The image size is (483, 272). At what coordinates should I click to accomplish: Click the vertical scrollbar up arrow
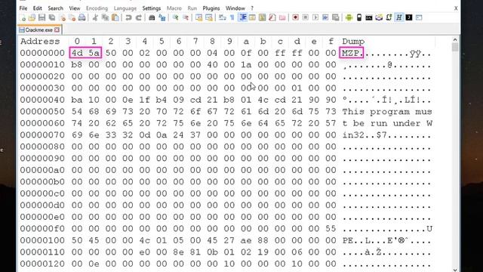455,39
